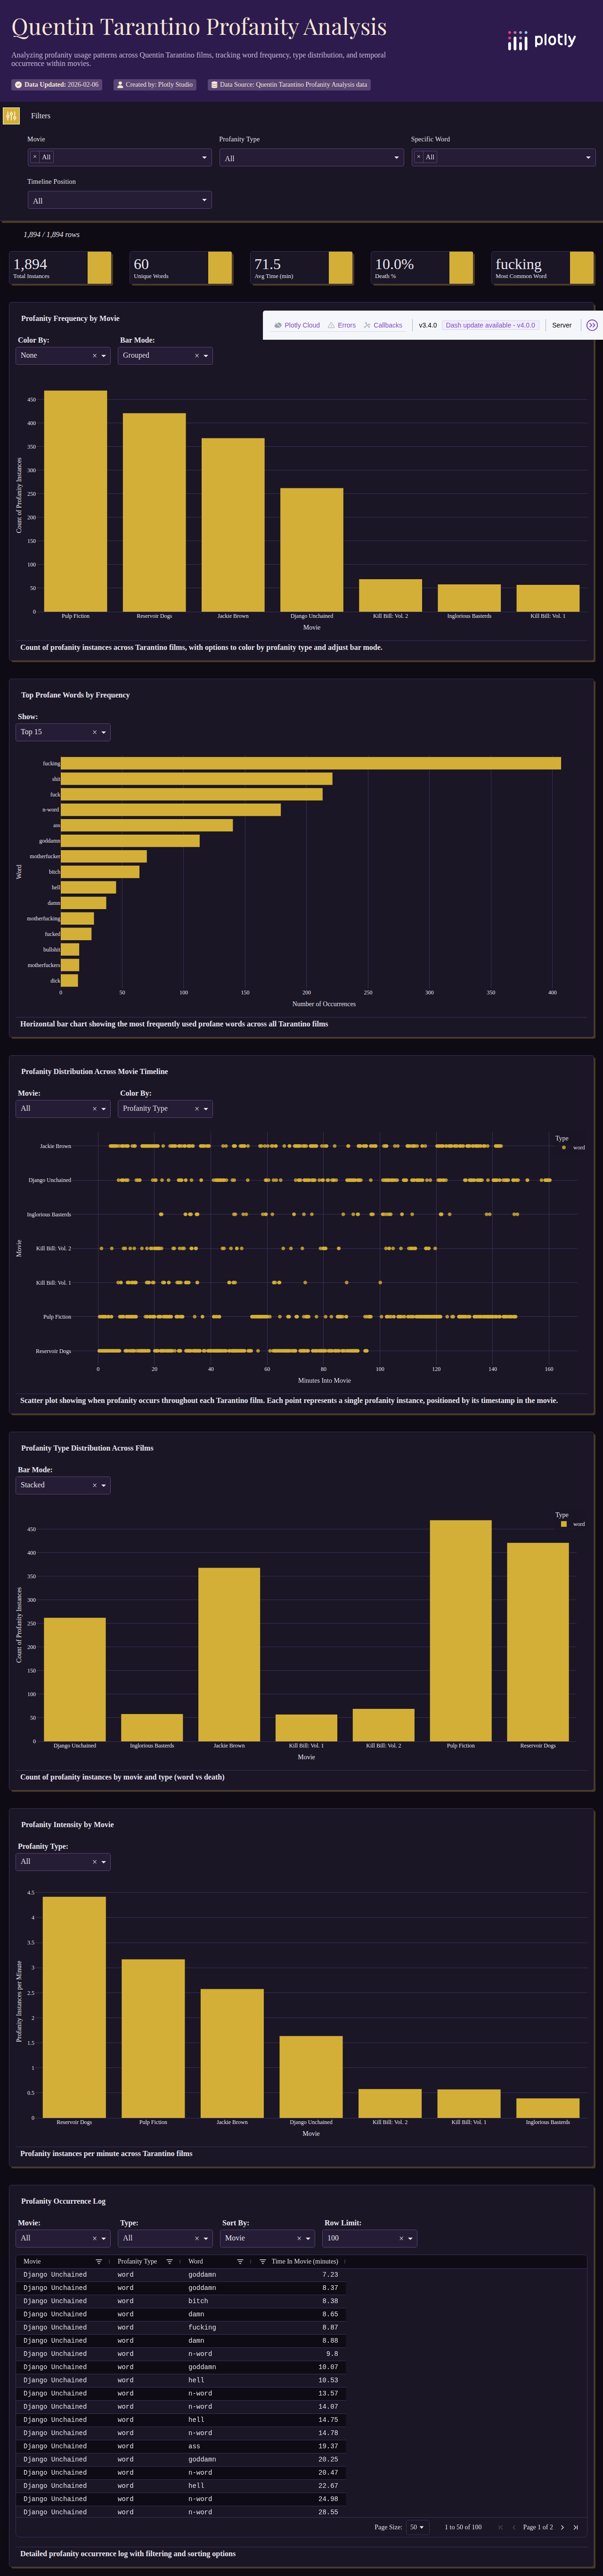Expand the Timeline Position dropdown

[x=119, y=201]
